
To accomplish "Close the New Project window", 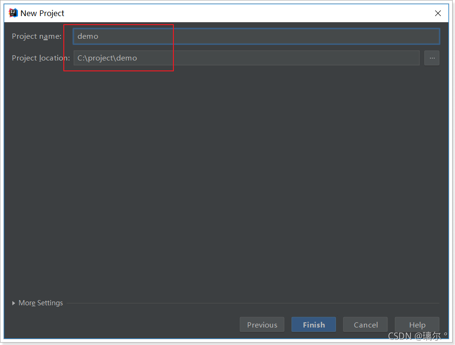I will (438, 13).
